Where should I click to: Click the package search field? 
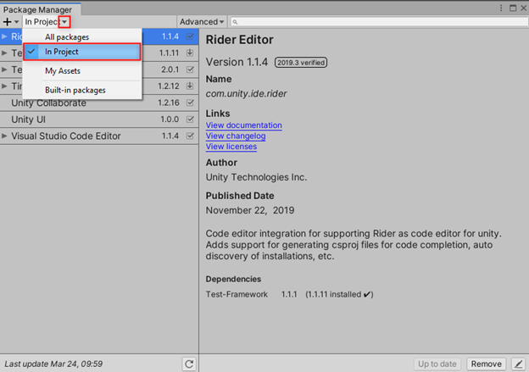tap(379, 22)
